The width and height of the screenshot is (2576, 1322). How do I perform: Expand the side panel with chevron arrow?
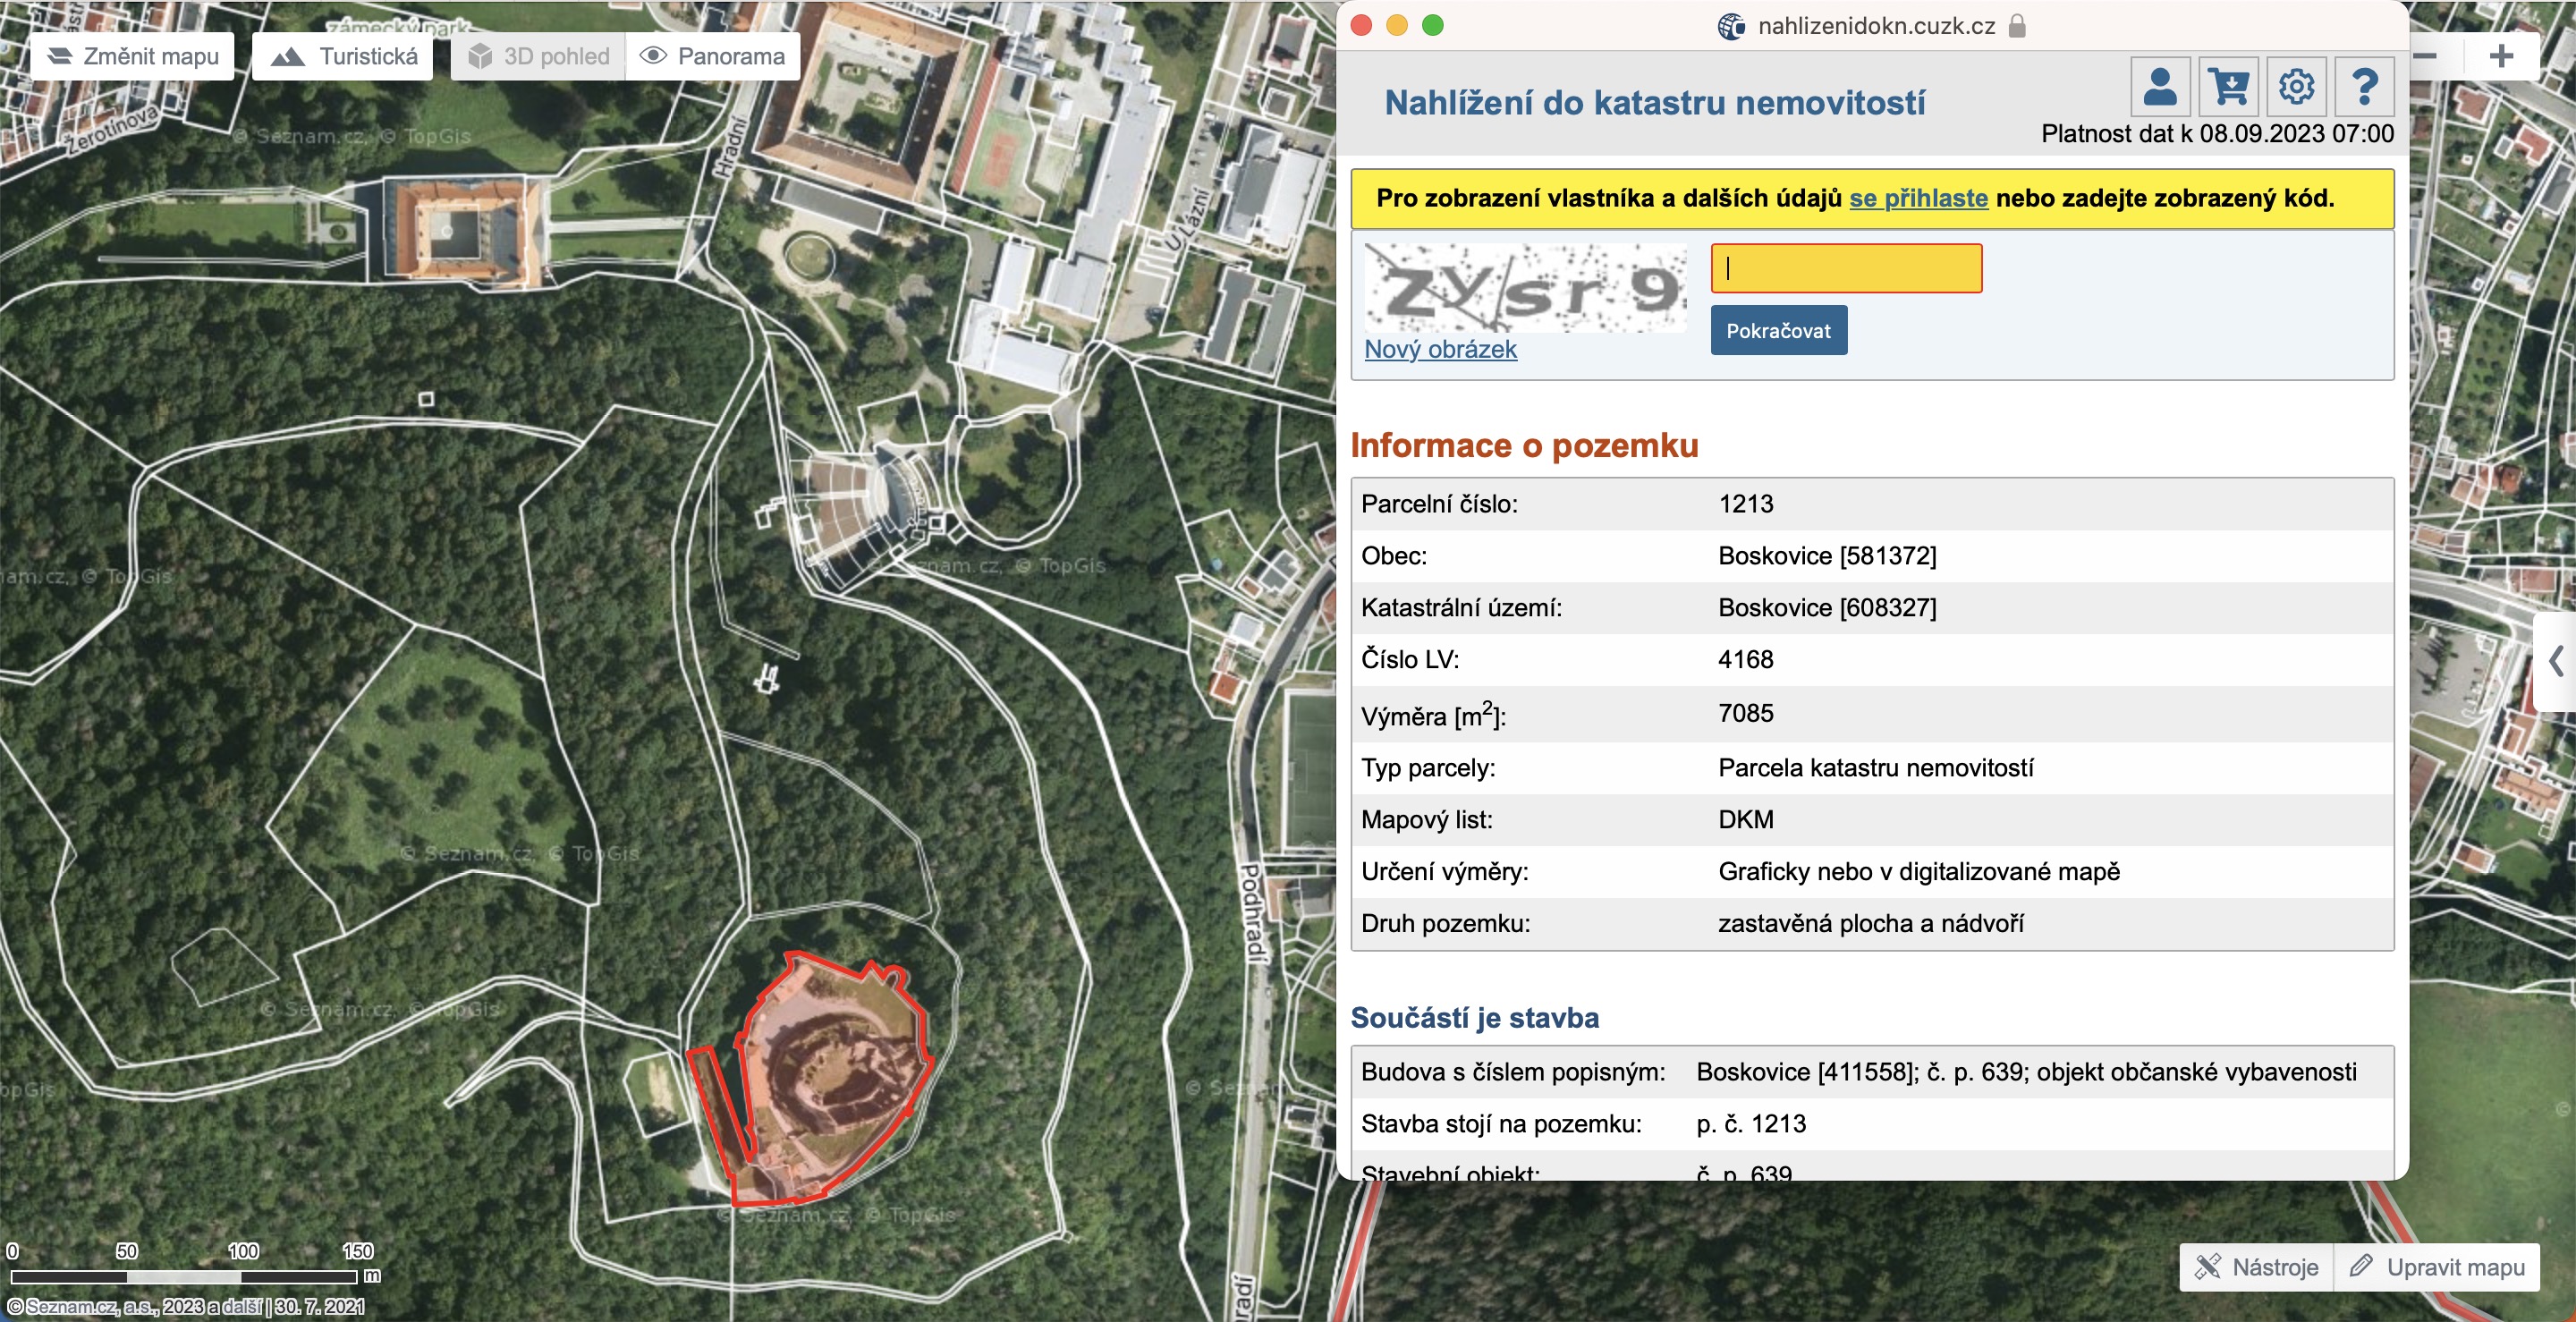[x=2556, y=661]
